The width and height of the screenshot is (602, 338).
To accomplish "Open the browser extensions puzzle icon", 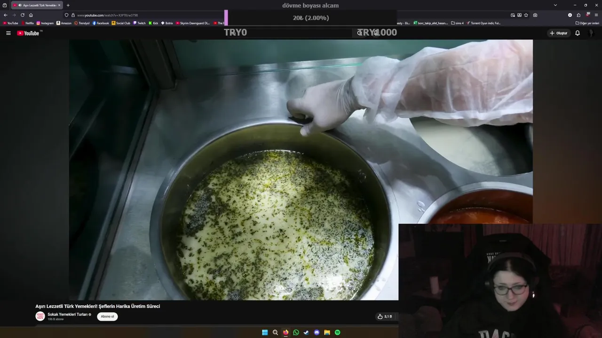I will pos(578,15).
